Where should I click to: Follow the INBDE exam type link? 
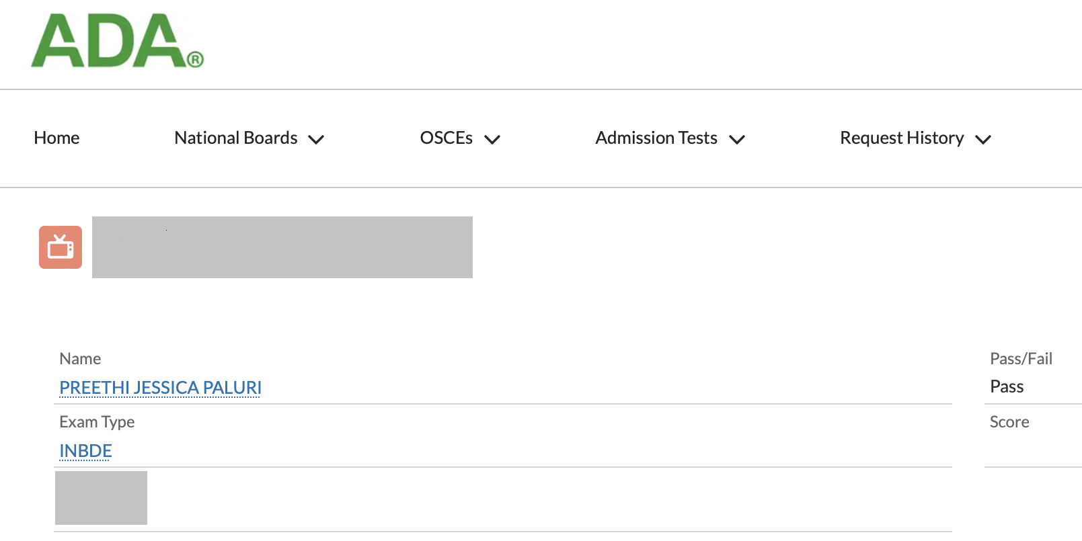85,451
